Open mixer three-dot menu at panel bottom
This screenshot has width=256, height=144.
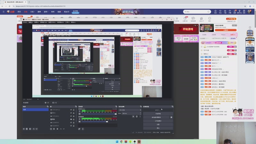click(83, 129)
